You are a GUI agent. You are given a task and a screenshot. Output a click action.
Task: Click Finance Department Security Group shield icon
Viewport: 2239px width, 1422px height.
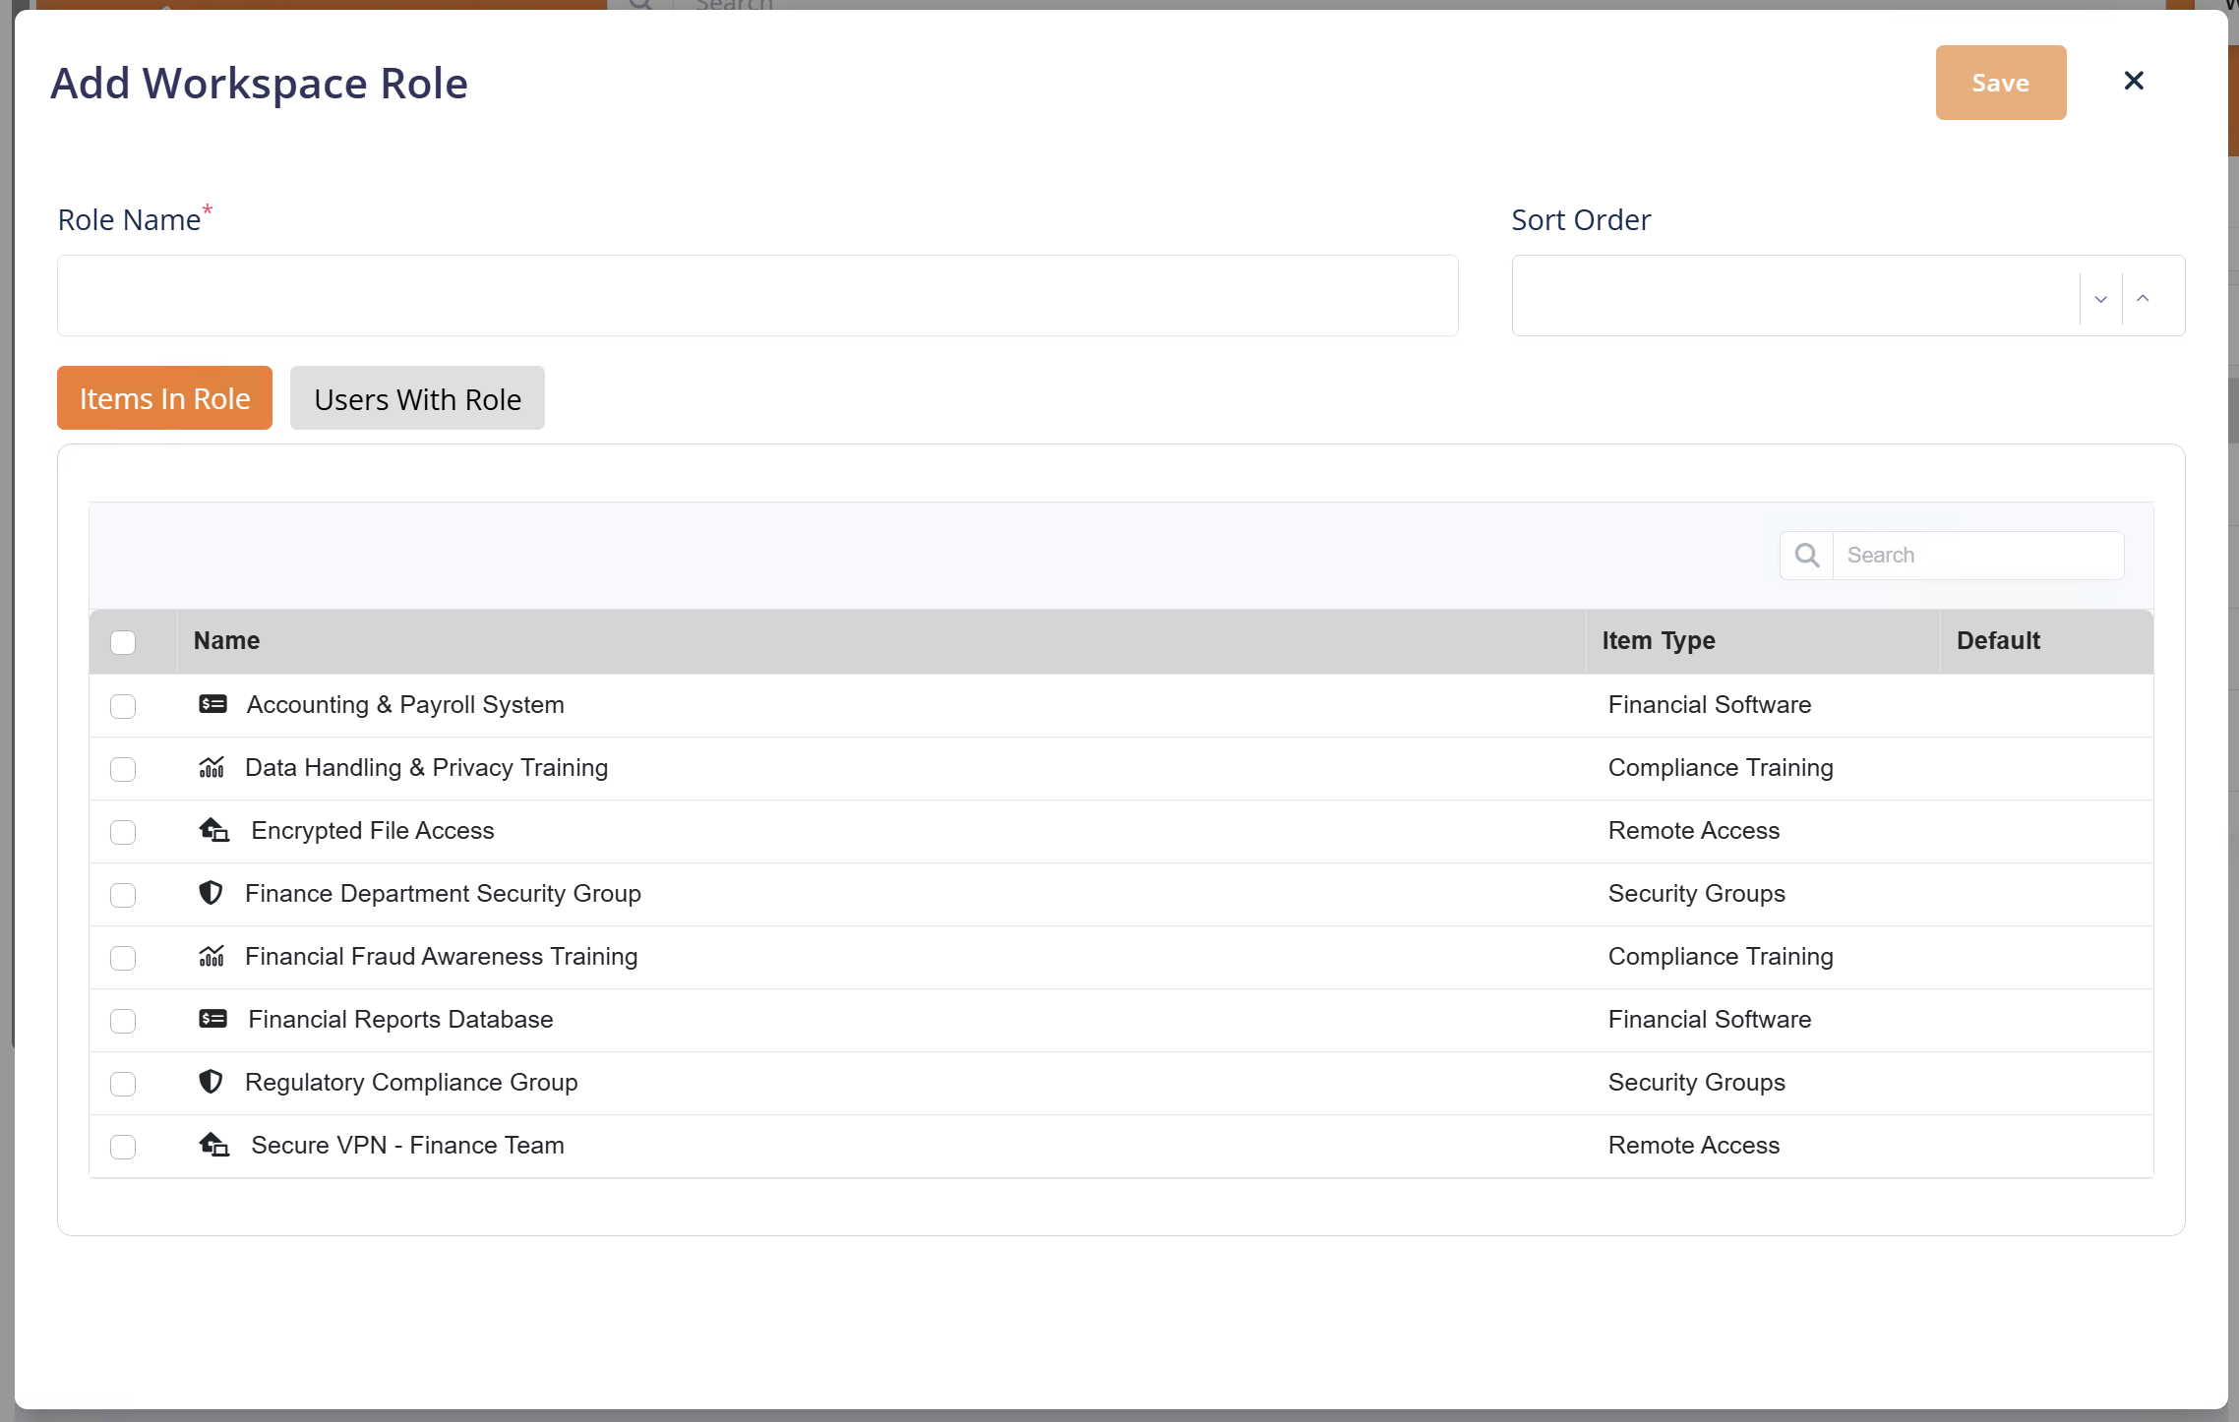(x=211, y=893)
